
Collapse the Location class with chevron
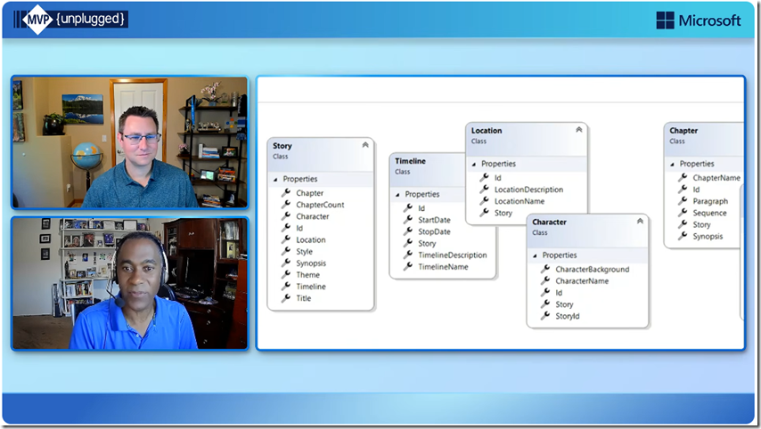pyautogui.click(x=579, y=129)
